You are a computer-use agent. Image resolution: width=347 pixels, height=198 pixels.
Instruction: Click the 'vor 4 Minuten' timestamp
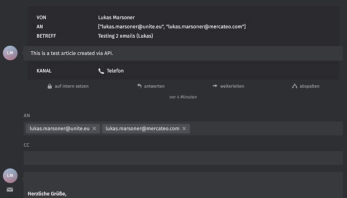[183, 97]
